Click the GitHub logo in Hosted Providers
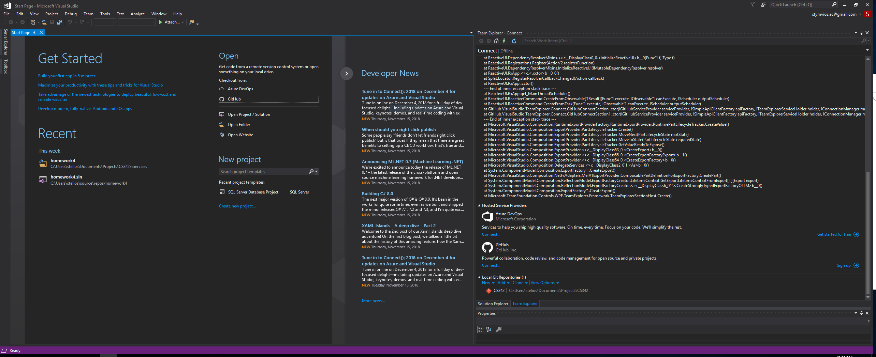 [487, 247]
